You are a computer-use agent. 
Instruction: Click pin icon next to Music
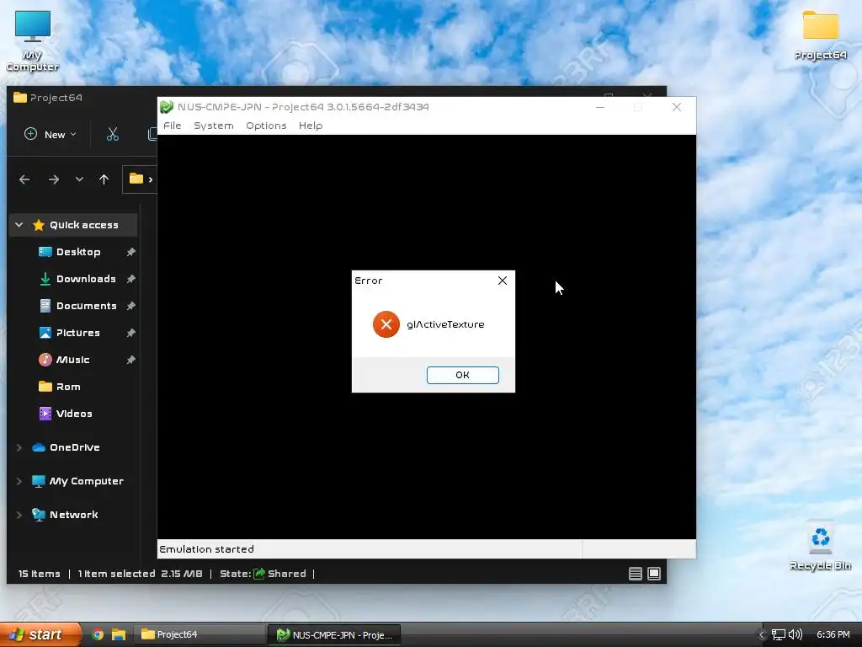(130, 360)
